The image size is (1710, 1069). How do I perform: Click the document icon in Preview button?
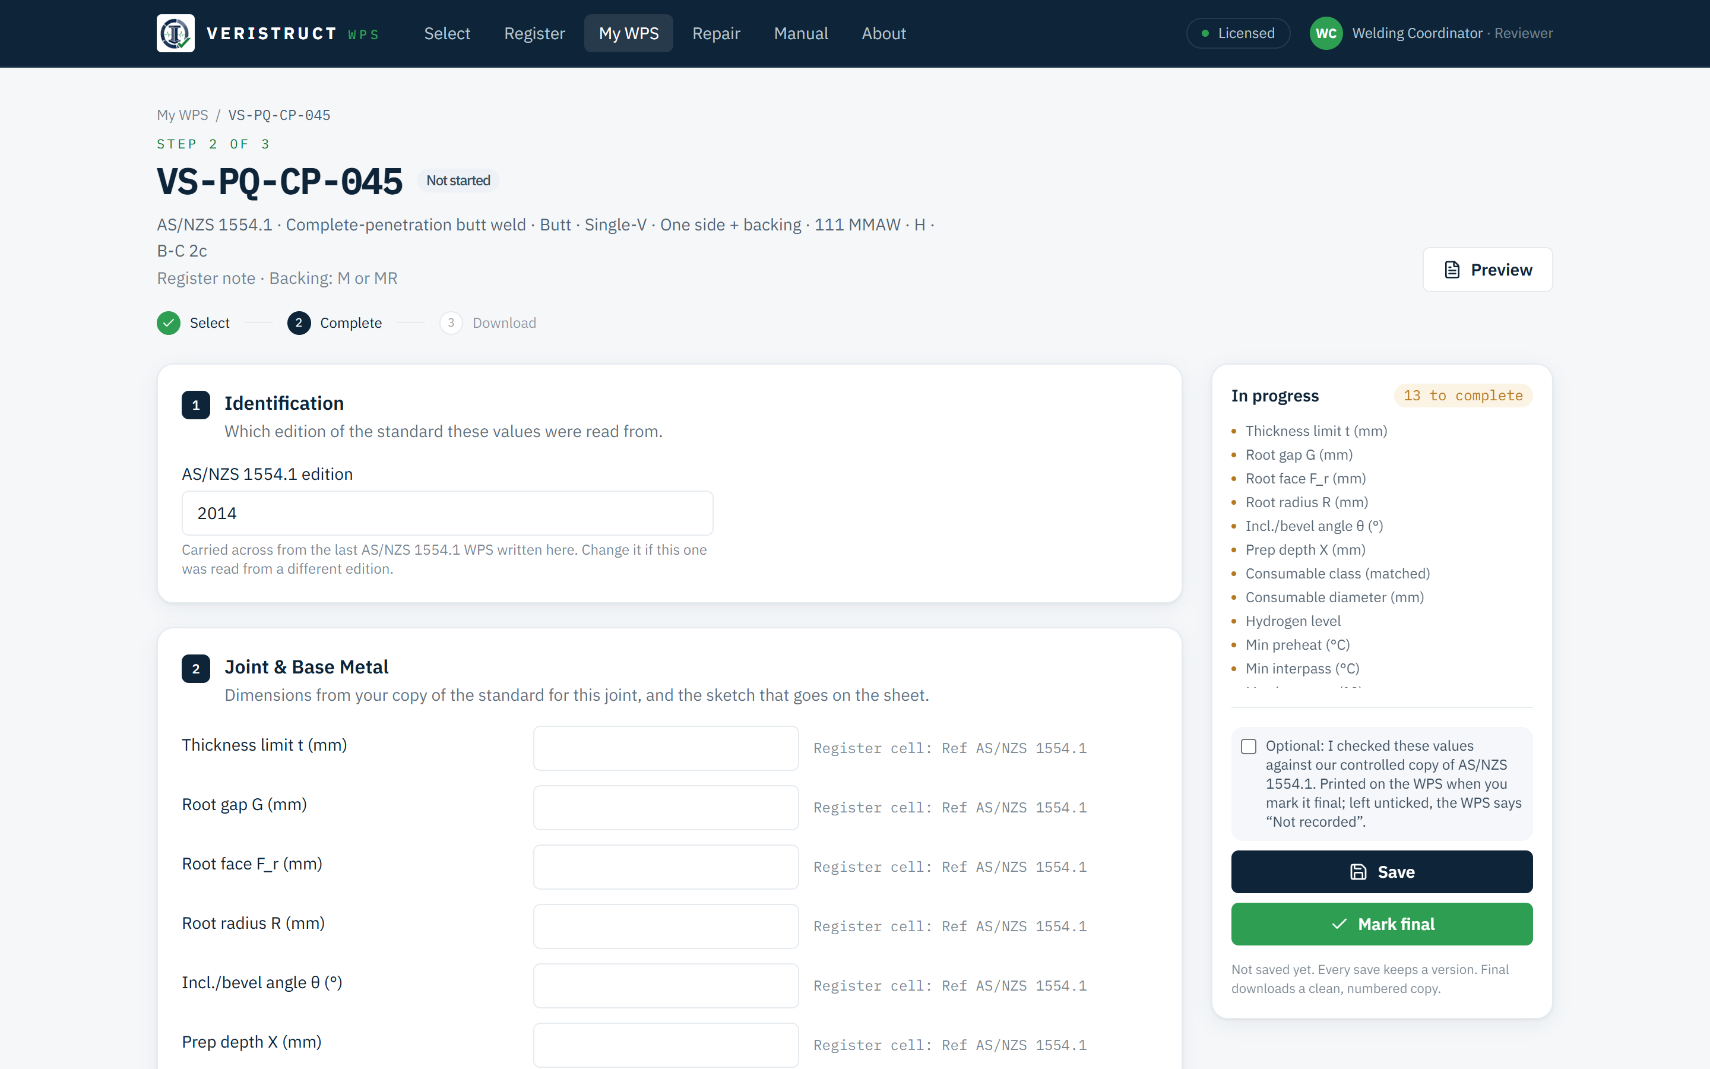(x=1452, y=270)
